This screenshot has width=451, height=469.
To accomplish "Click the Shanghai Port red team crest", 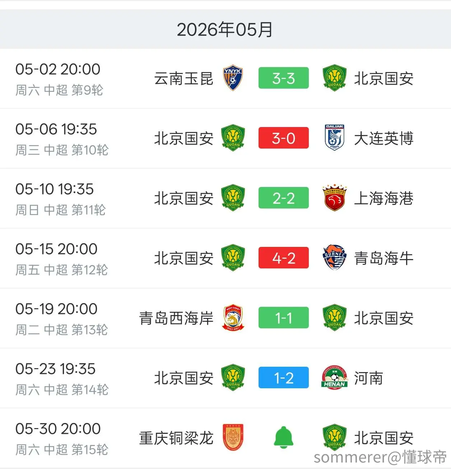I will 334,198.
